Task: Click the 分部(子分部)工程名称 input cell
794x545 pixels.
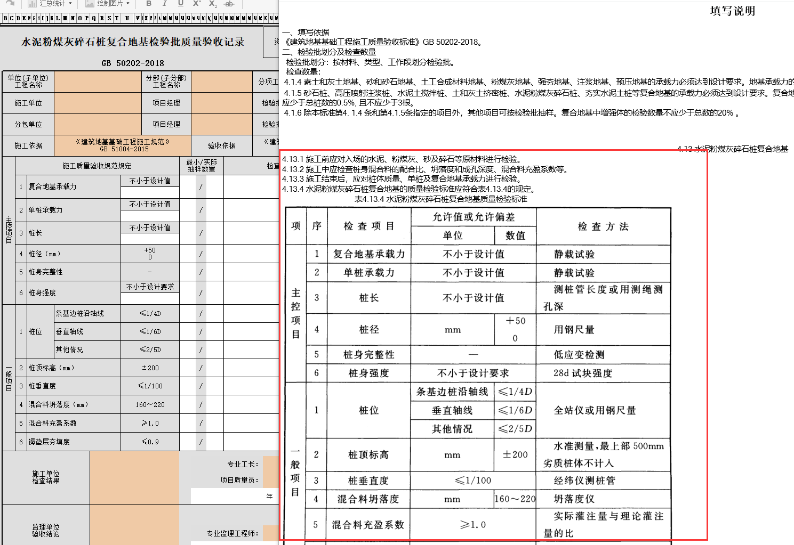Action: [221, 82]
